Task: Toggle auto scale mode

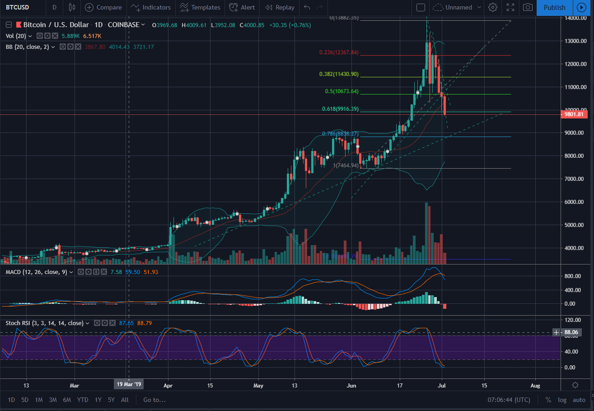Action: point(579,400)
